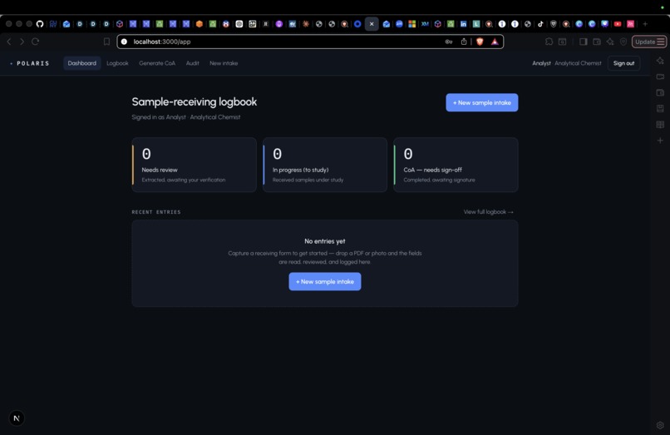Follow the View full logbook link

click(489, 212)
